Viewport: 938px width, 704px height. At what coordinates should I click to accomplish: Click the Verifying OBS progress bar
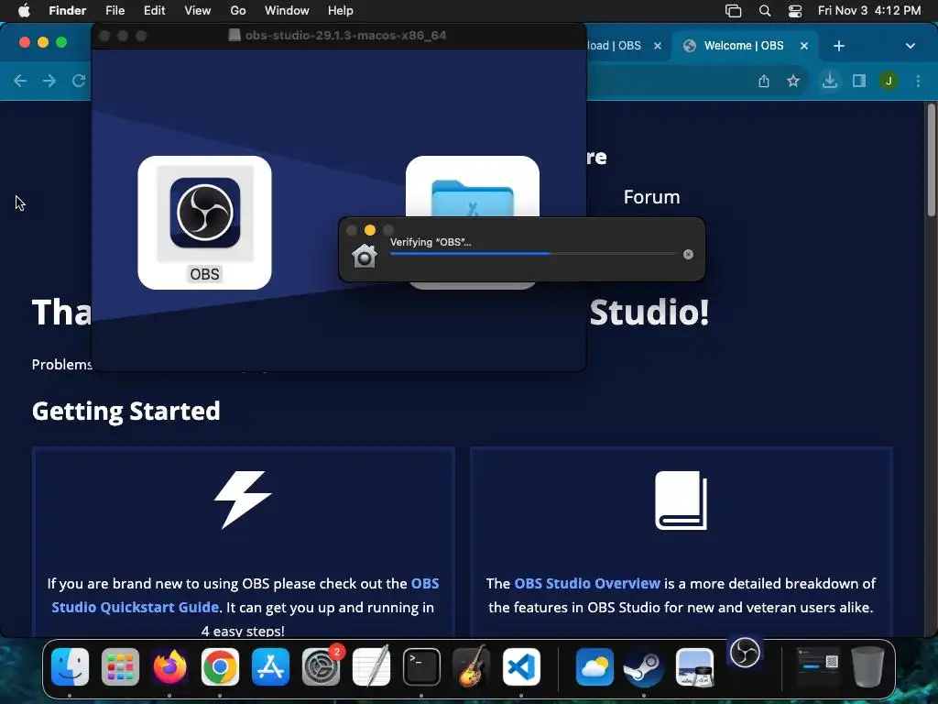click(x=532, y=254)
